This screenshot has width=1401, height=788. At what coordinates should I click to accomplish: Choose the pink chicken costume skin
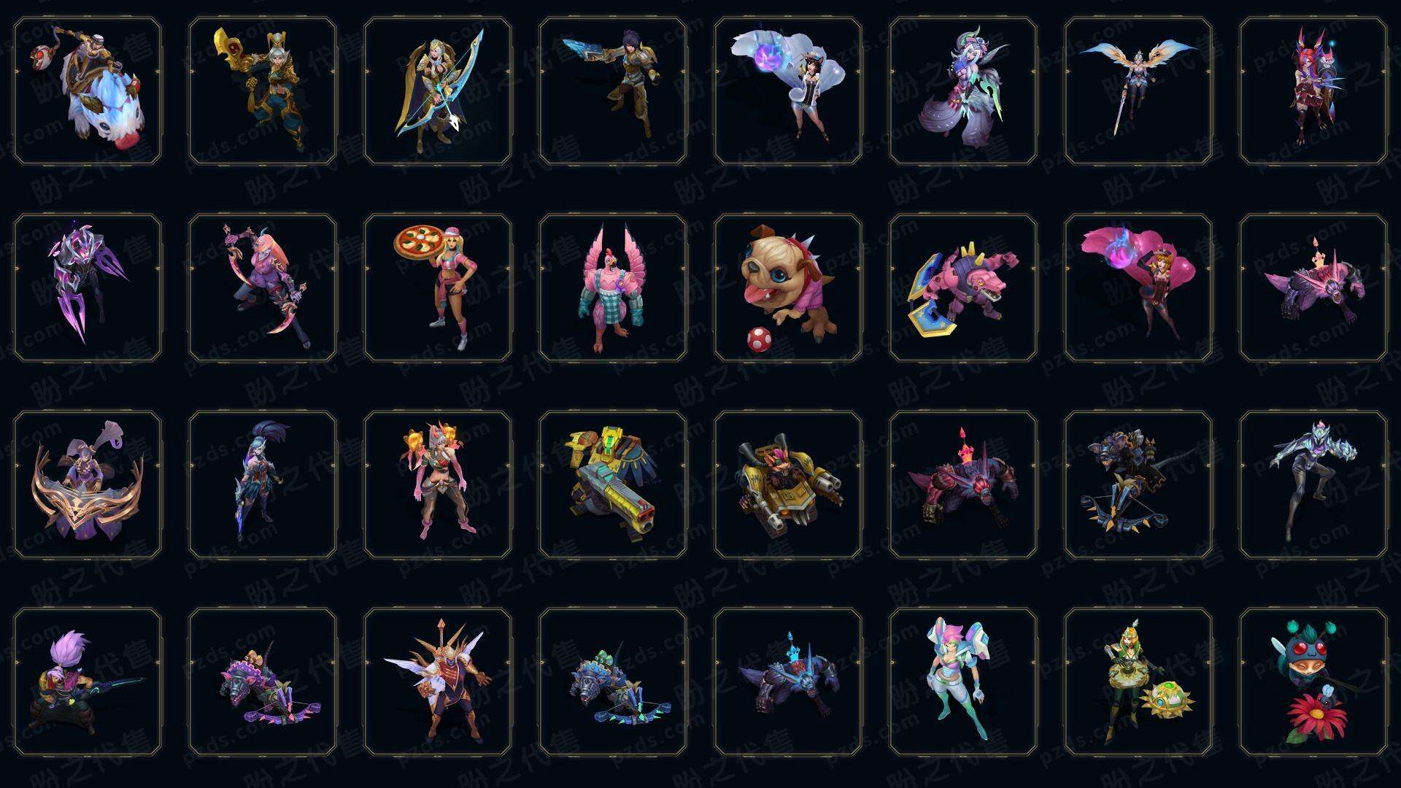613,287
